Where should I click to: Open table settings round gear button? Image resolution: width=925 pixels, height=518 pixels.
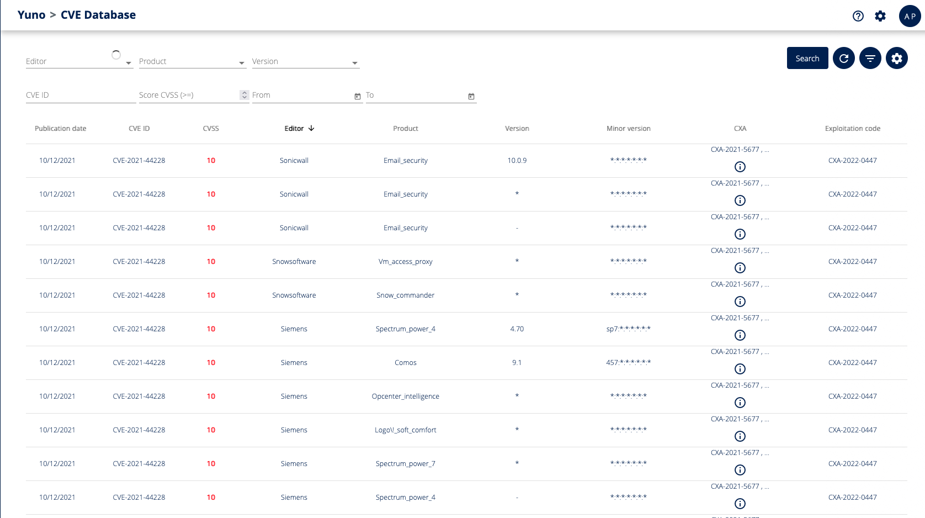[896, 58]
